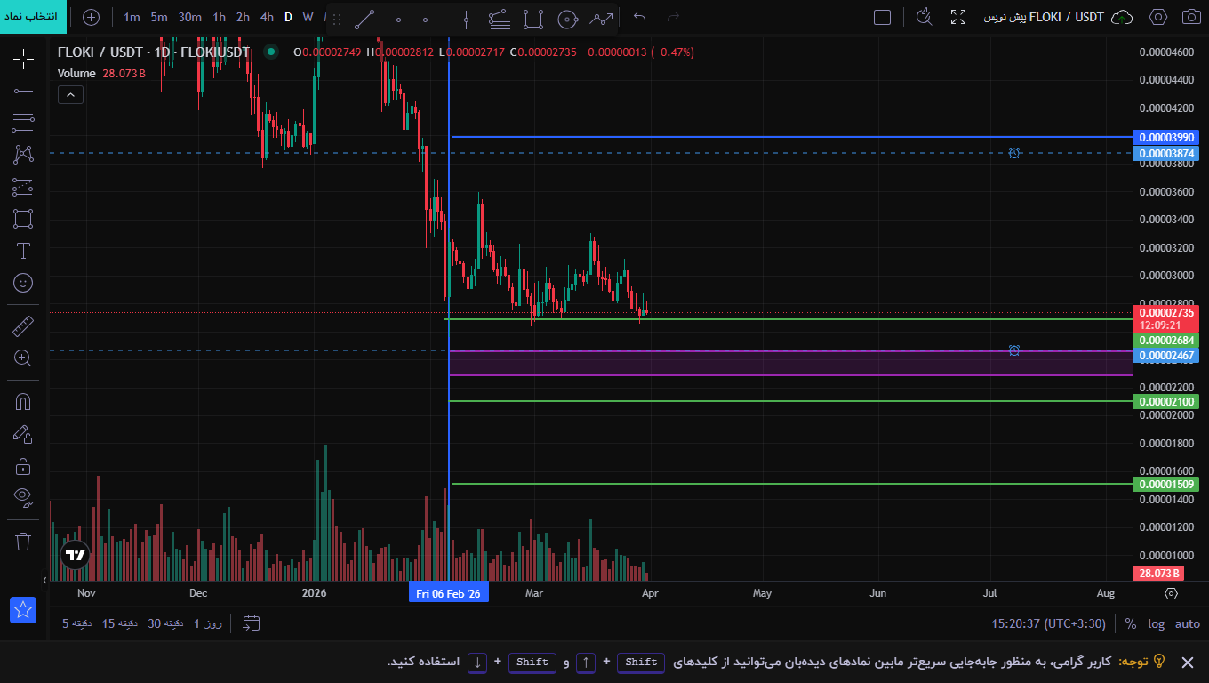Collapse the indicator legend with chevron
The height and width of the screenshot is (683, 1209).
coord(70,94)
